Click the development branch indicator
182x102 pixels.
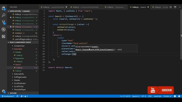click(8, 96)
